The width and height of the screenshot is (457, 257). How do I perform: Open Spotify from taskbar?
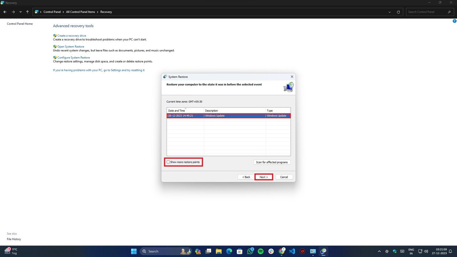click(261, 251)
